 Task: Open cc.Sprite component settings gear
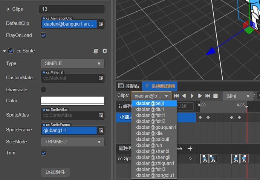pos(105,51)
